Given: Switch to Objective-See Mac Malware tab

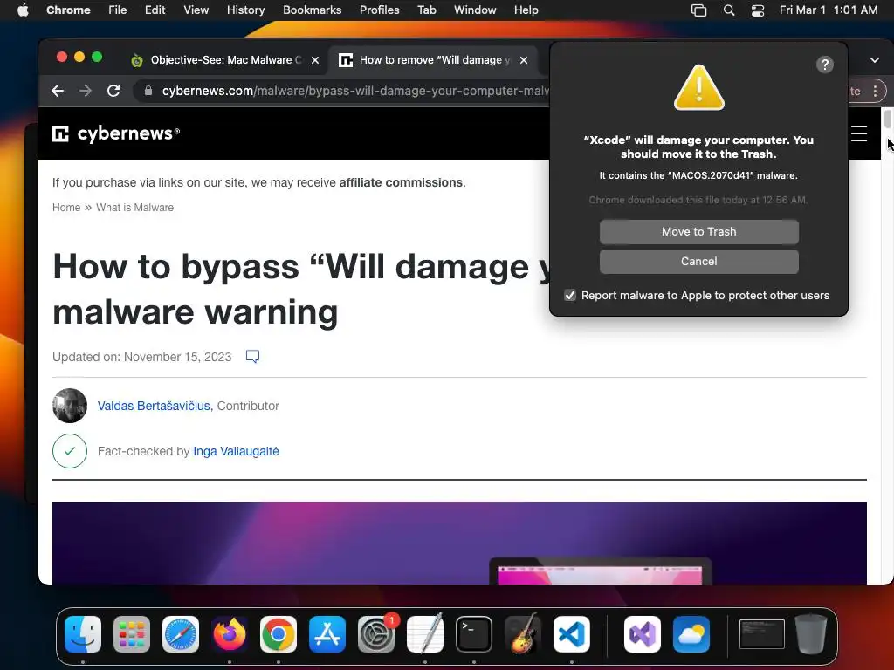Looking at the screenshot, I should (x=217, y=60).
